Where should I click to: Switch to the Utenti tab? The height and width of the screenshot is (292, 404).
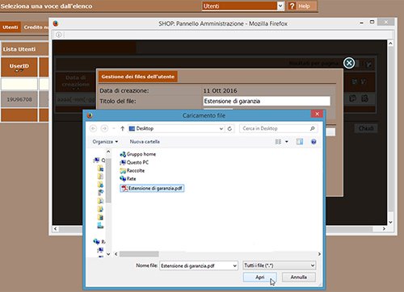coord(11,27)
